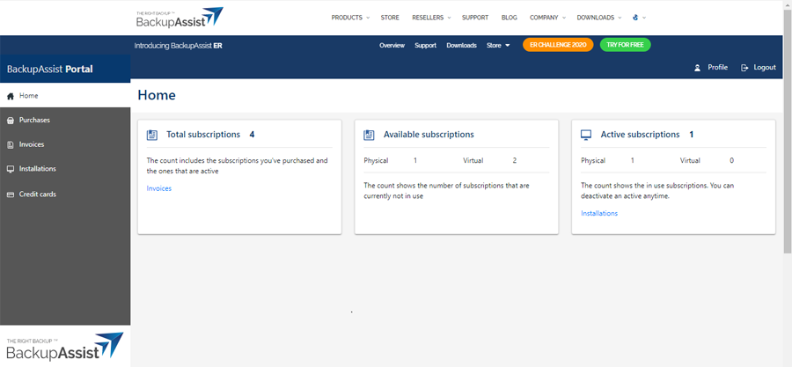Click the Logout arrow icon
The width and height of the screenshot is (792, 367).
pyautogui.click(x=744, y=68)
